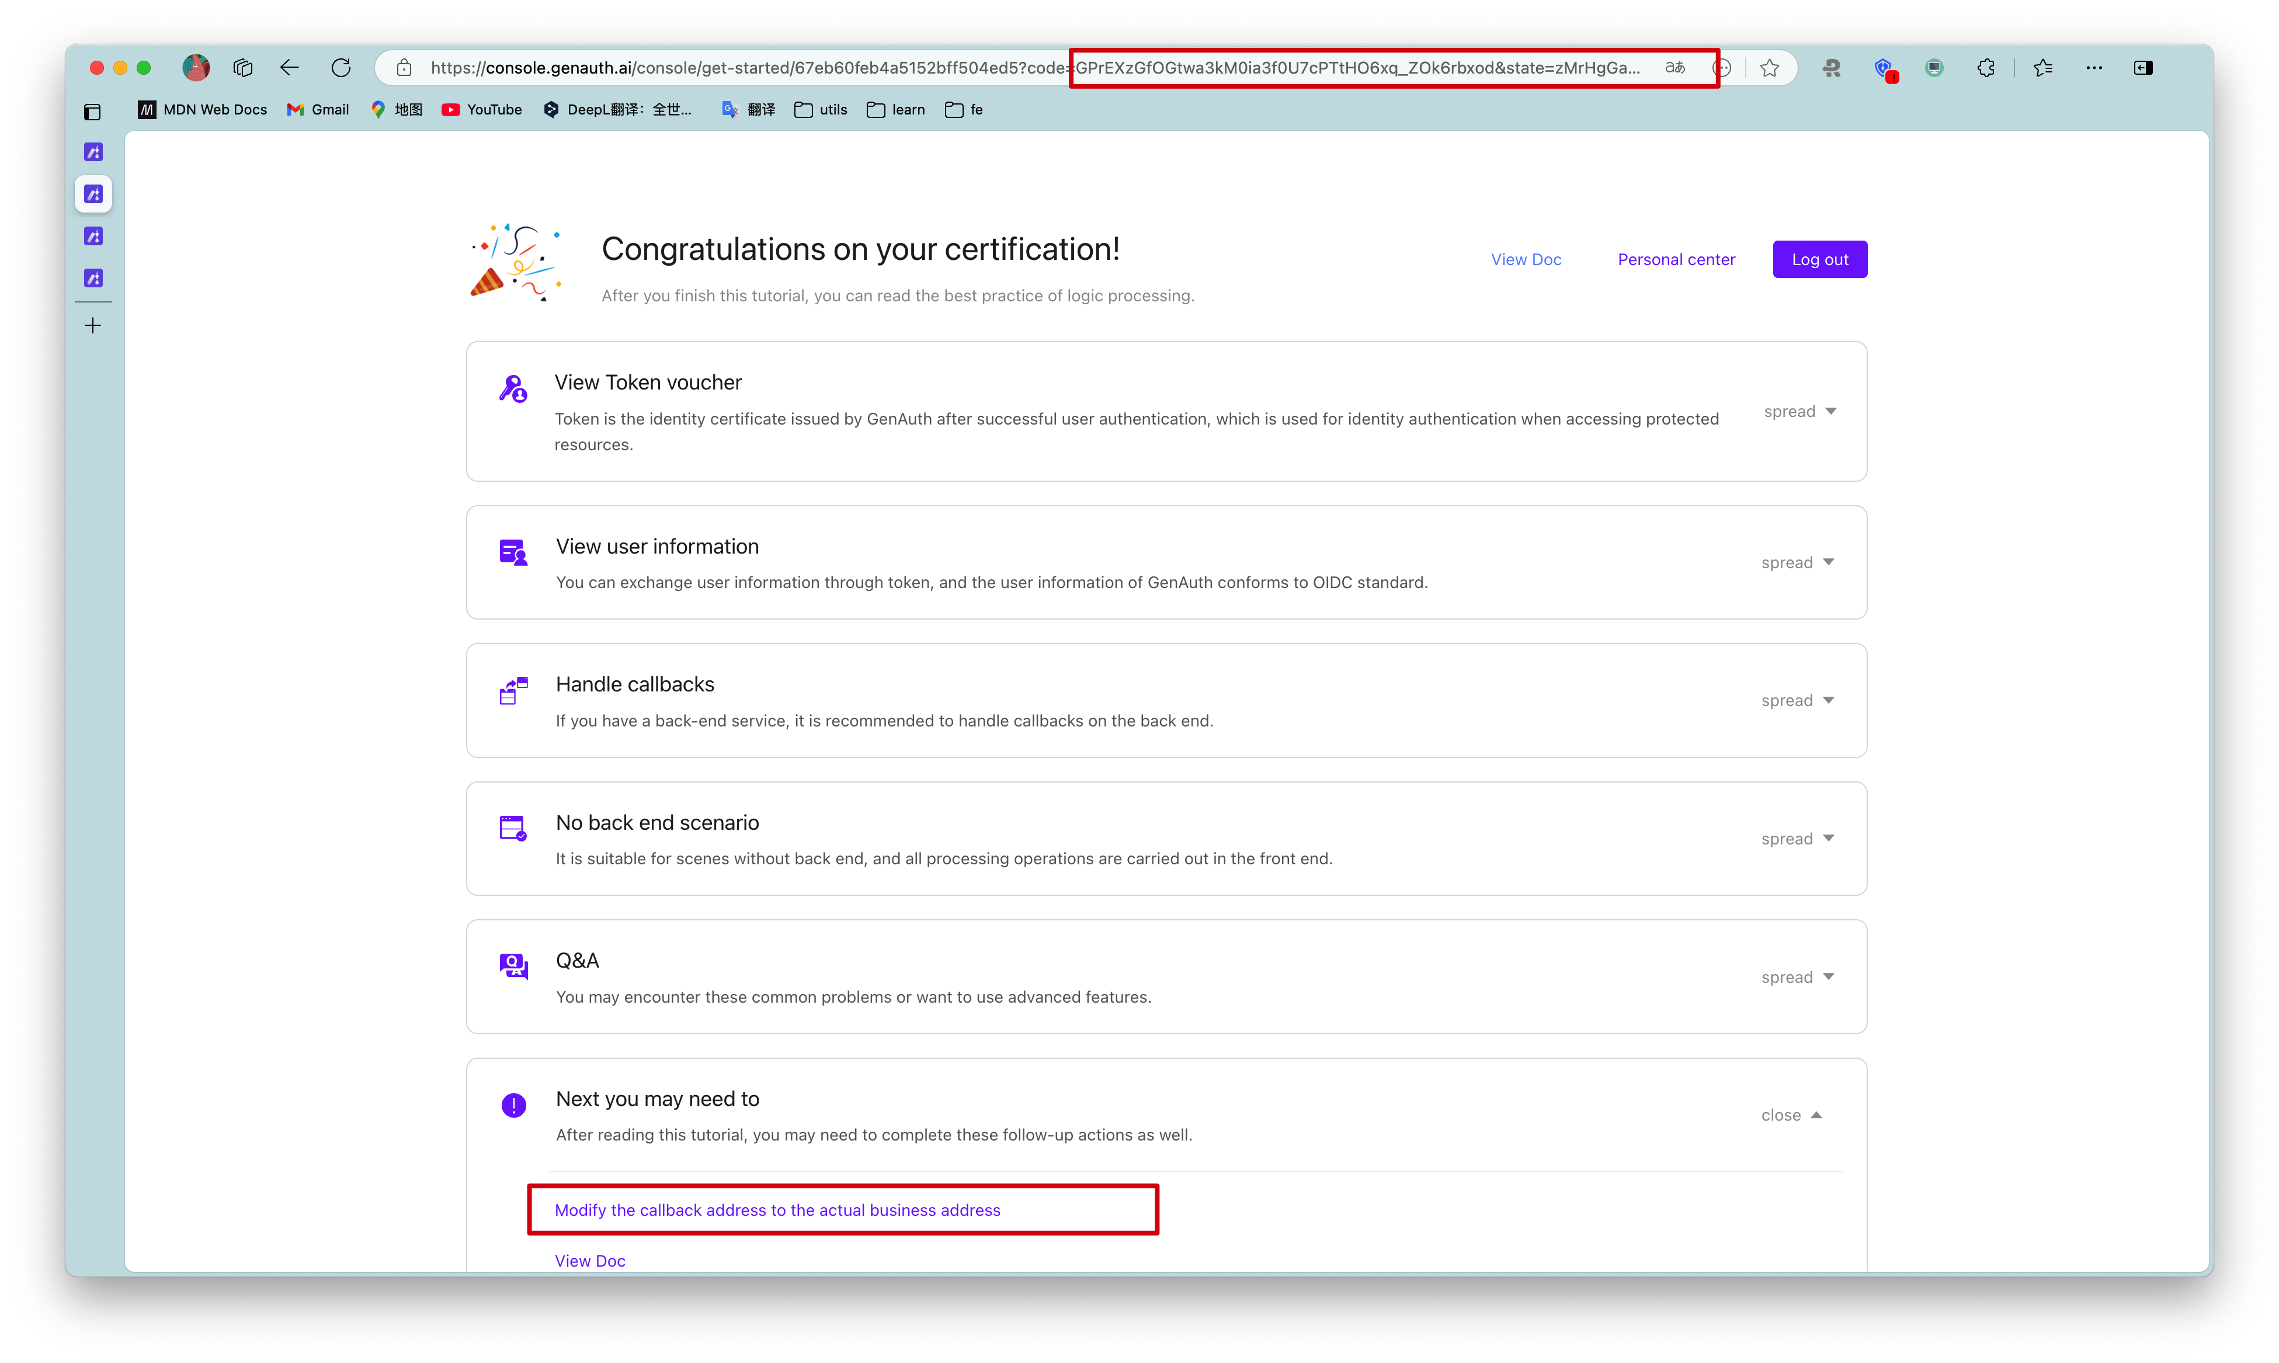Open the favorites list star icon
The width and height of the screenshot is (2279, 1363).
point(2042,68)
